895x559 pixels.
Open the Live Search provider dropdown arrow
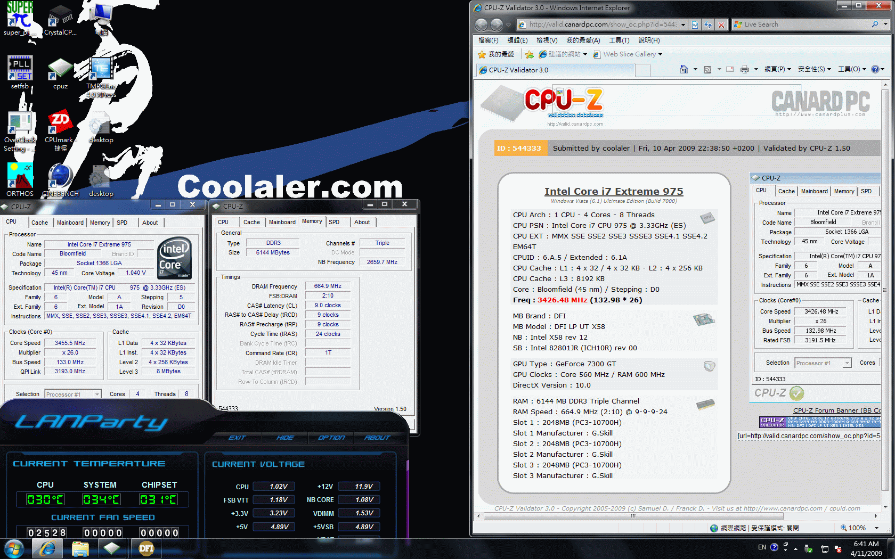[886, 24]
